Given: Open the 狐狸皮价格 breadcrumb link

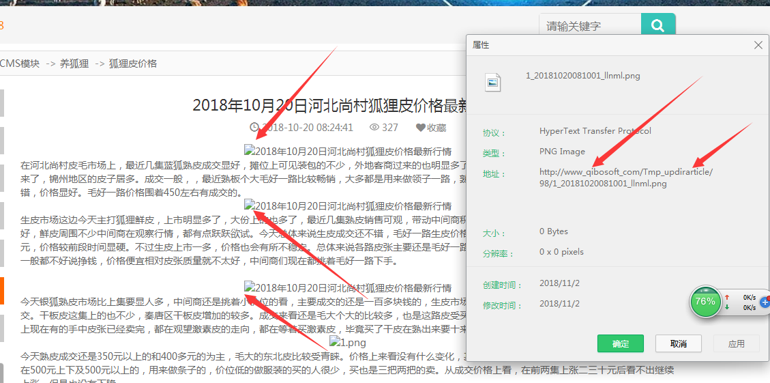Looking at the screenshot, I should pyautogui.click(x=133, y=63).
